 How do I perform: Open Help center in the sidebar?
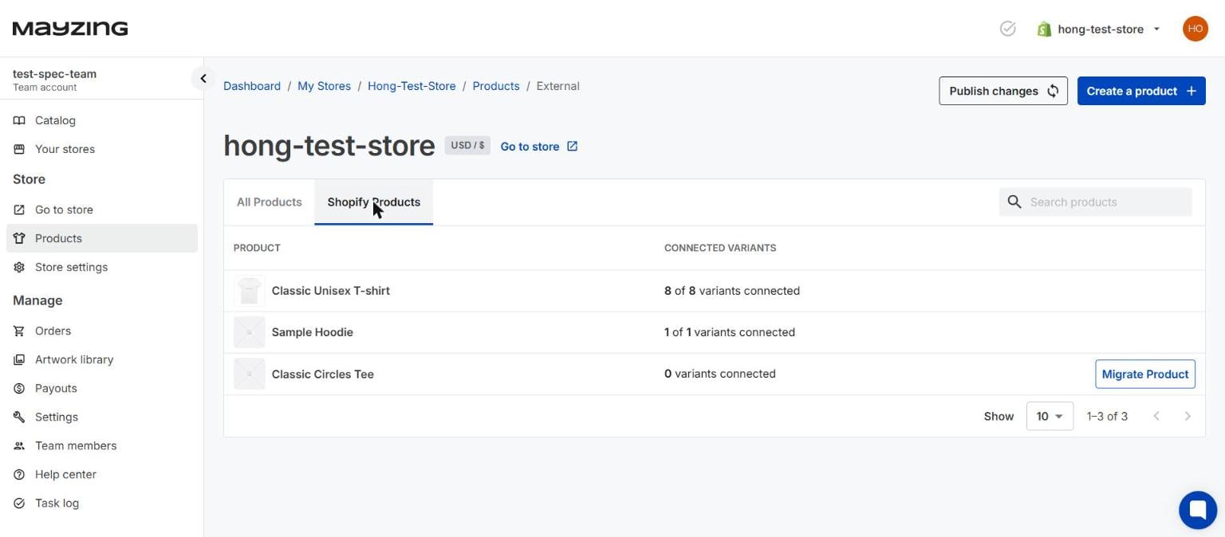102,474
